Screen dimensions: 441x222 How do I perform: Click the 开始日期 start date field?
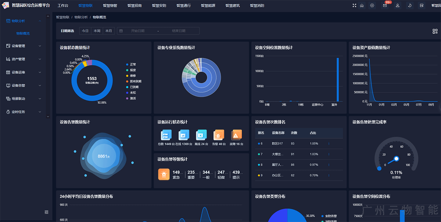pos(138,31)
